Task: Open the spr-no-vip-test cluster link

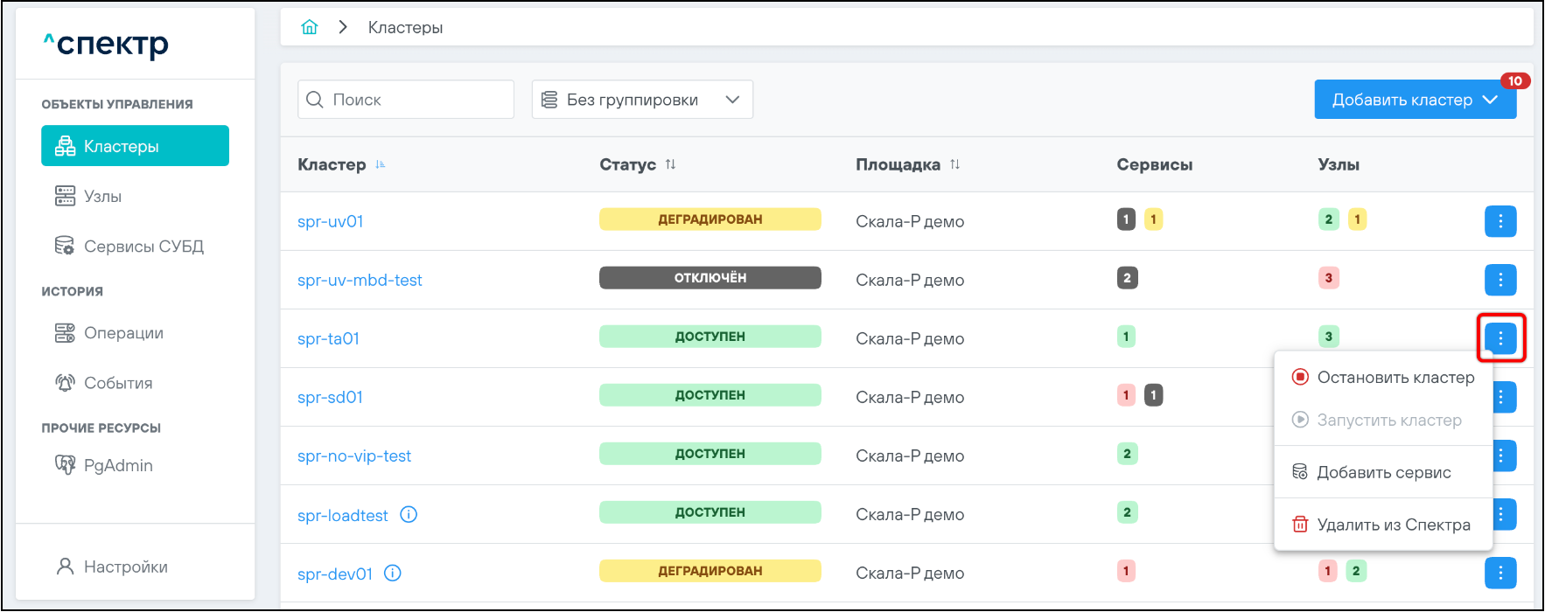Action: click(354, 456)
